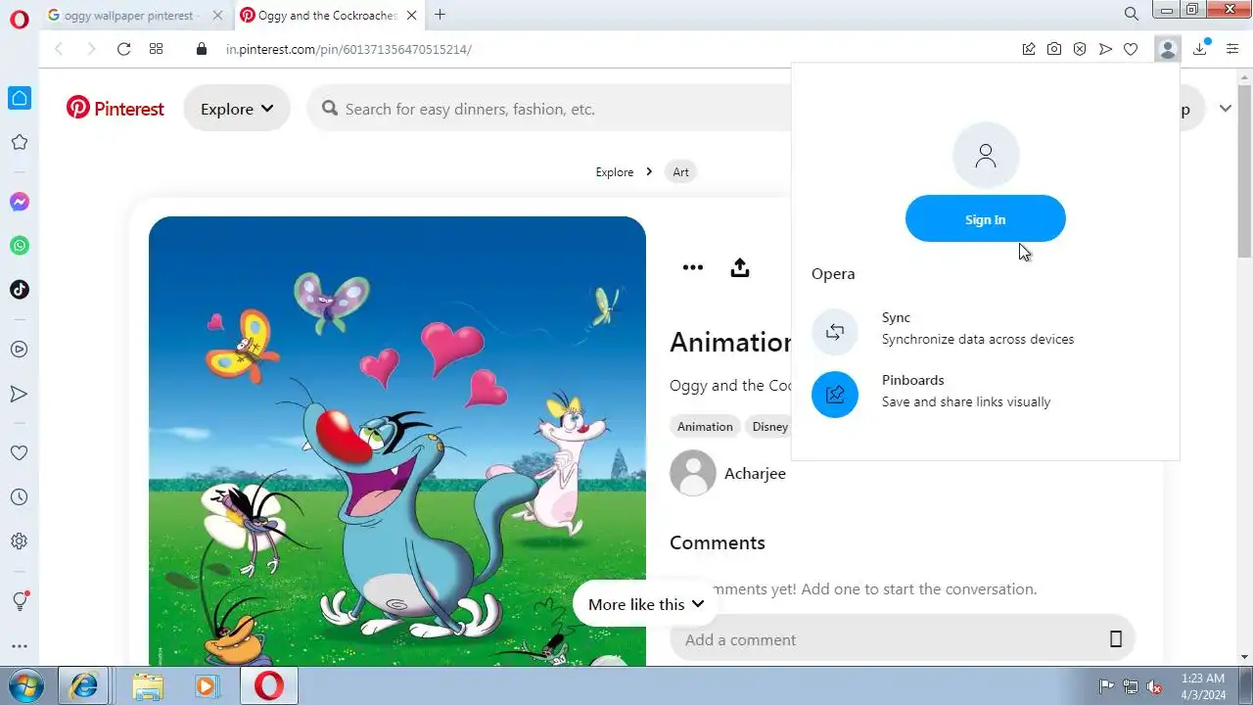Take a snapshot with camera icon
Viewport: 1253px width, 705px height.
[1054, 49]
